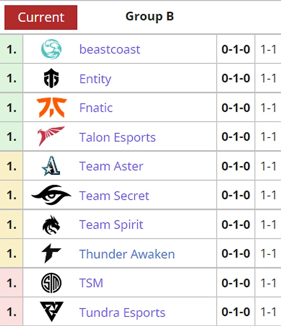Click the red Talon Esports logo
Image resolution: width=281 pixels, height=326 pixels.
51,137
